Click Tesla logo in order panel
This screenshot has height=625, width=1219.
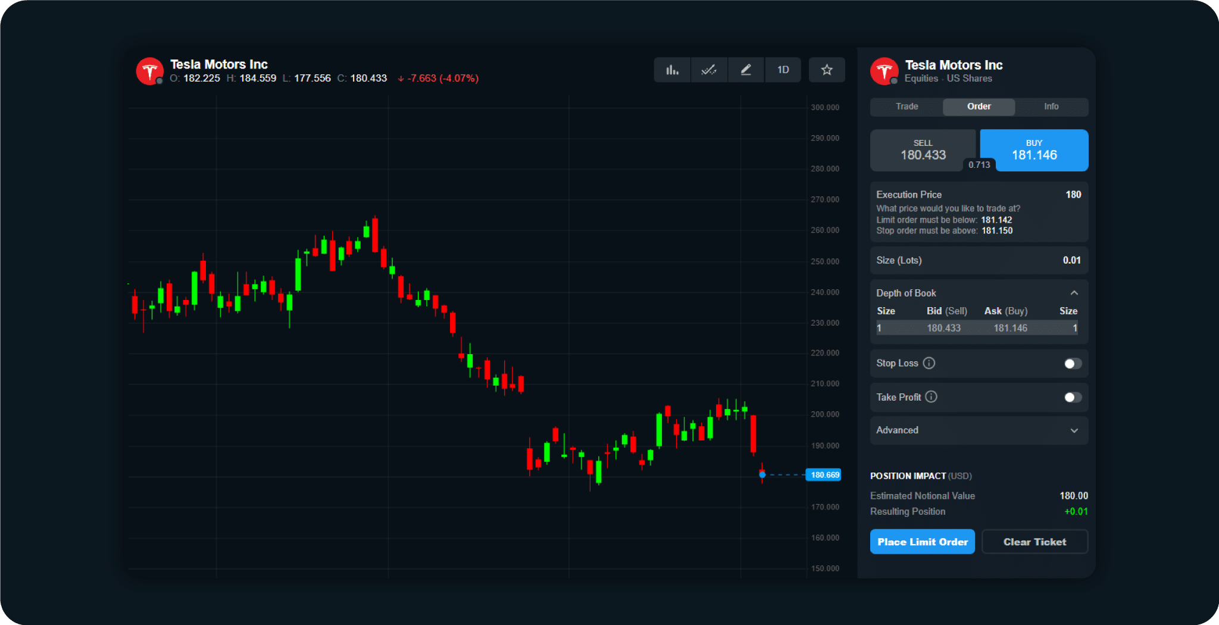884,71
